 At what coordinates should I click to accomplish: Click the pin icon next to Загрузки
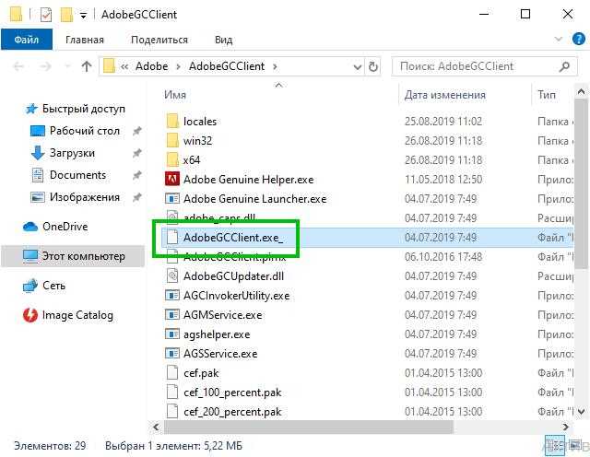pyautogui.click(x=137, y=153)
